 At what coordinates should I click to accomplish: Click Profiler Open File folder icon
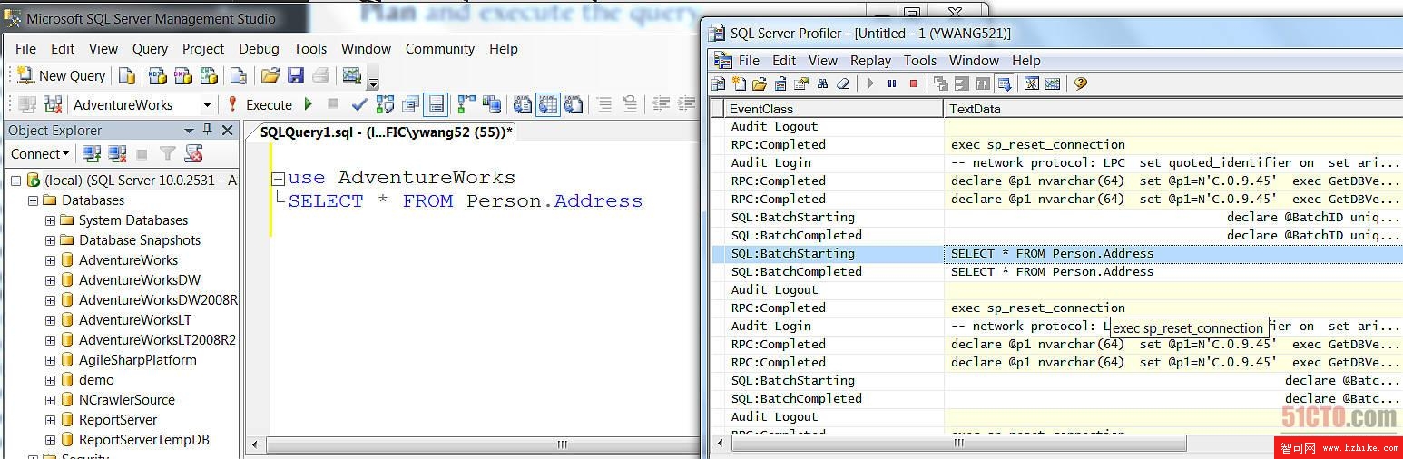point(760,83)
